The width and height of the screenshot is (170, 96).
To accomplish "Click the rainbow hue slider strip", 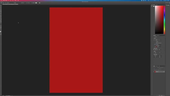I will [164, 20].
